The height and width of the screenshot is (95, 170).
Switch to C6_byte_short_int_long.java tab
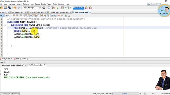[x=59, y=12]
